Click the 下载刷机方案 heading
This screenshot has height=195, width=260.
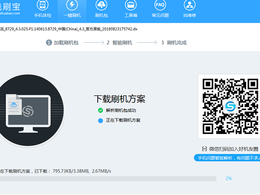pyautogui.click(x=119, y=99)
